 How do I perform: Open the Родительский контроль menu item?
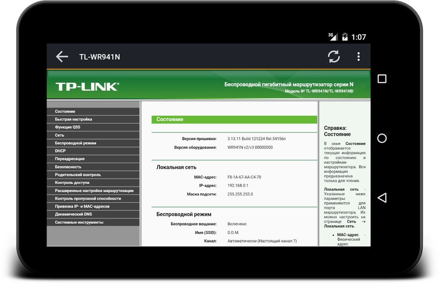click(x=93, y=175)
